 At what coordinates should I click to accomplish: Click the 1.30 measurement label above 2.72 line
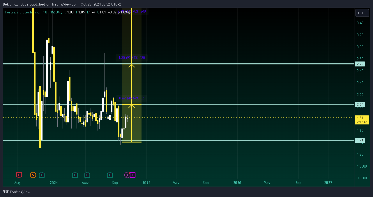(x=132, y=58)
